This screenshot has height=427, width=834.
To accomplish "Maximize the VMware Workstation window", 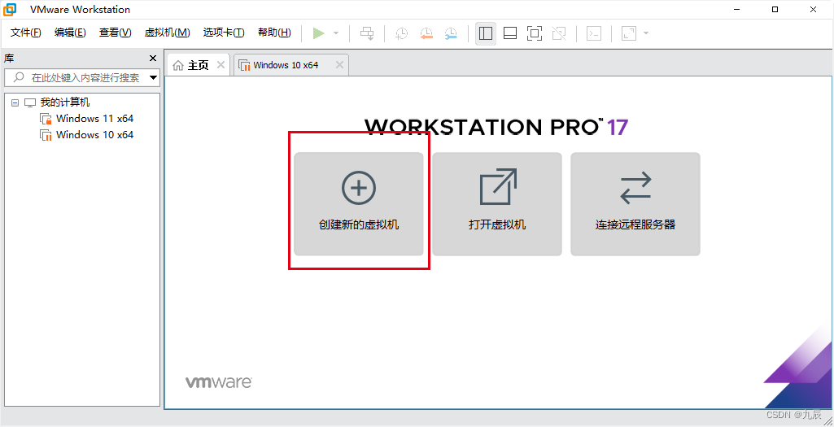I will tap(775, 10).
